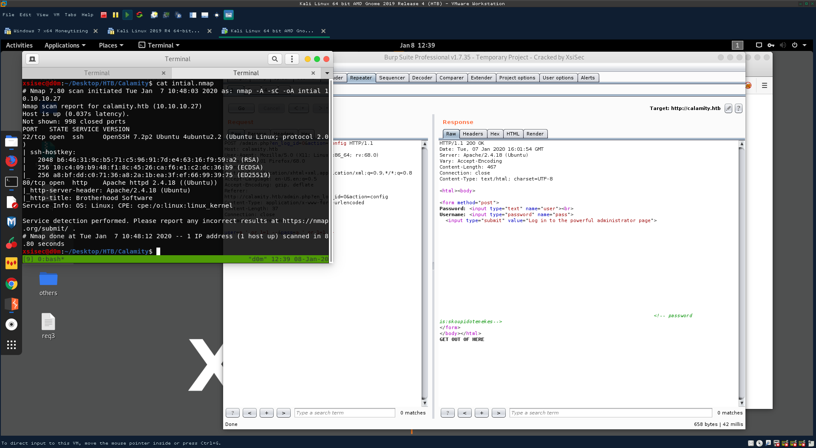Image resolution: width=816 pixels, height=448 pixels.
Task: Click the response pane search help button
Action: pos(448,413)
